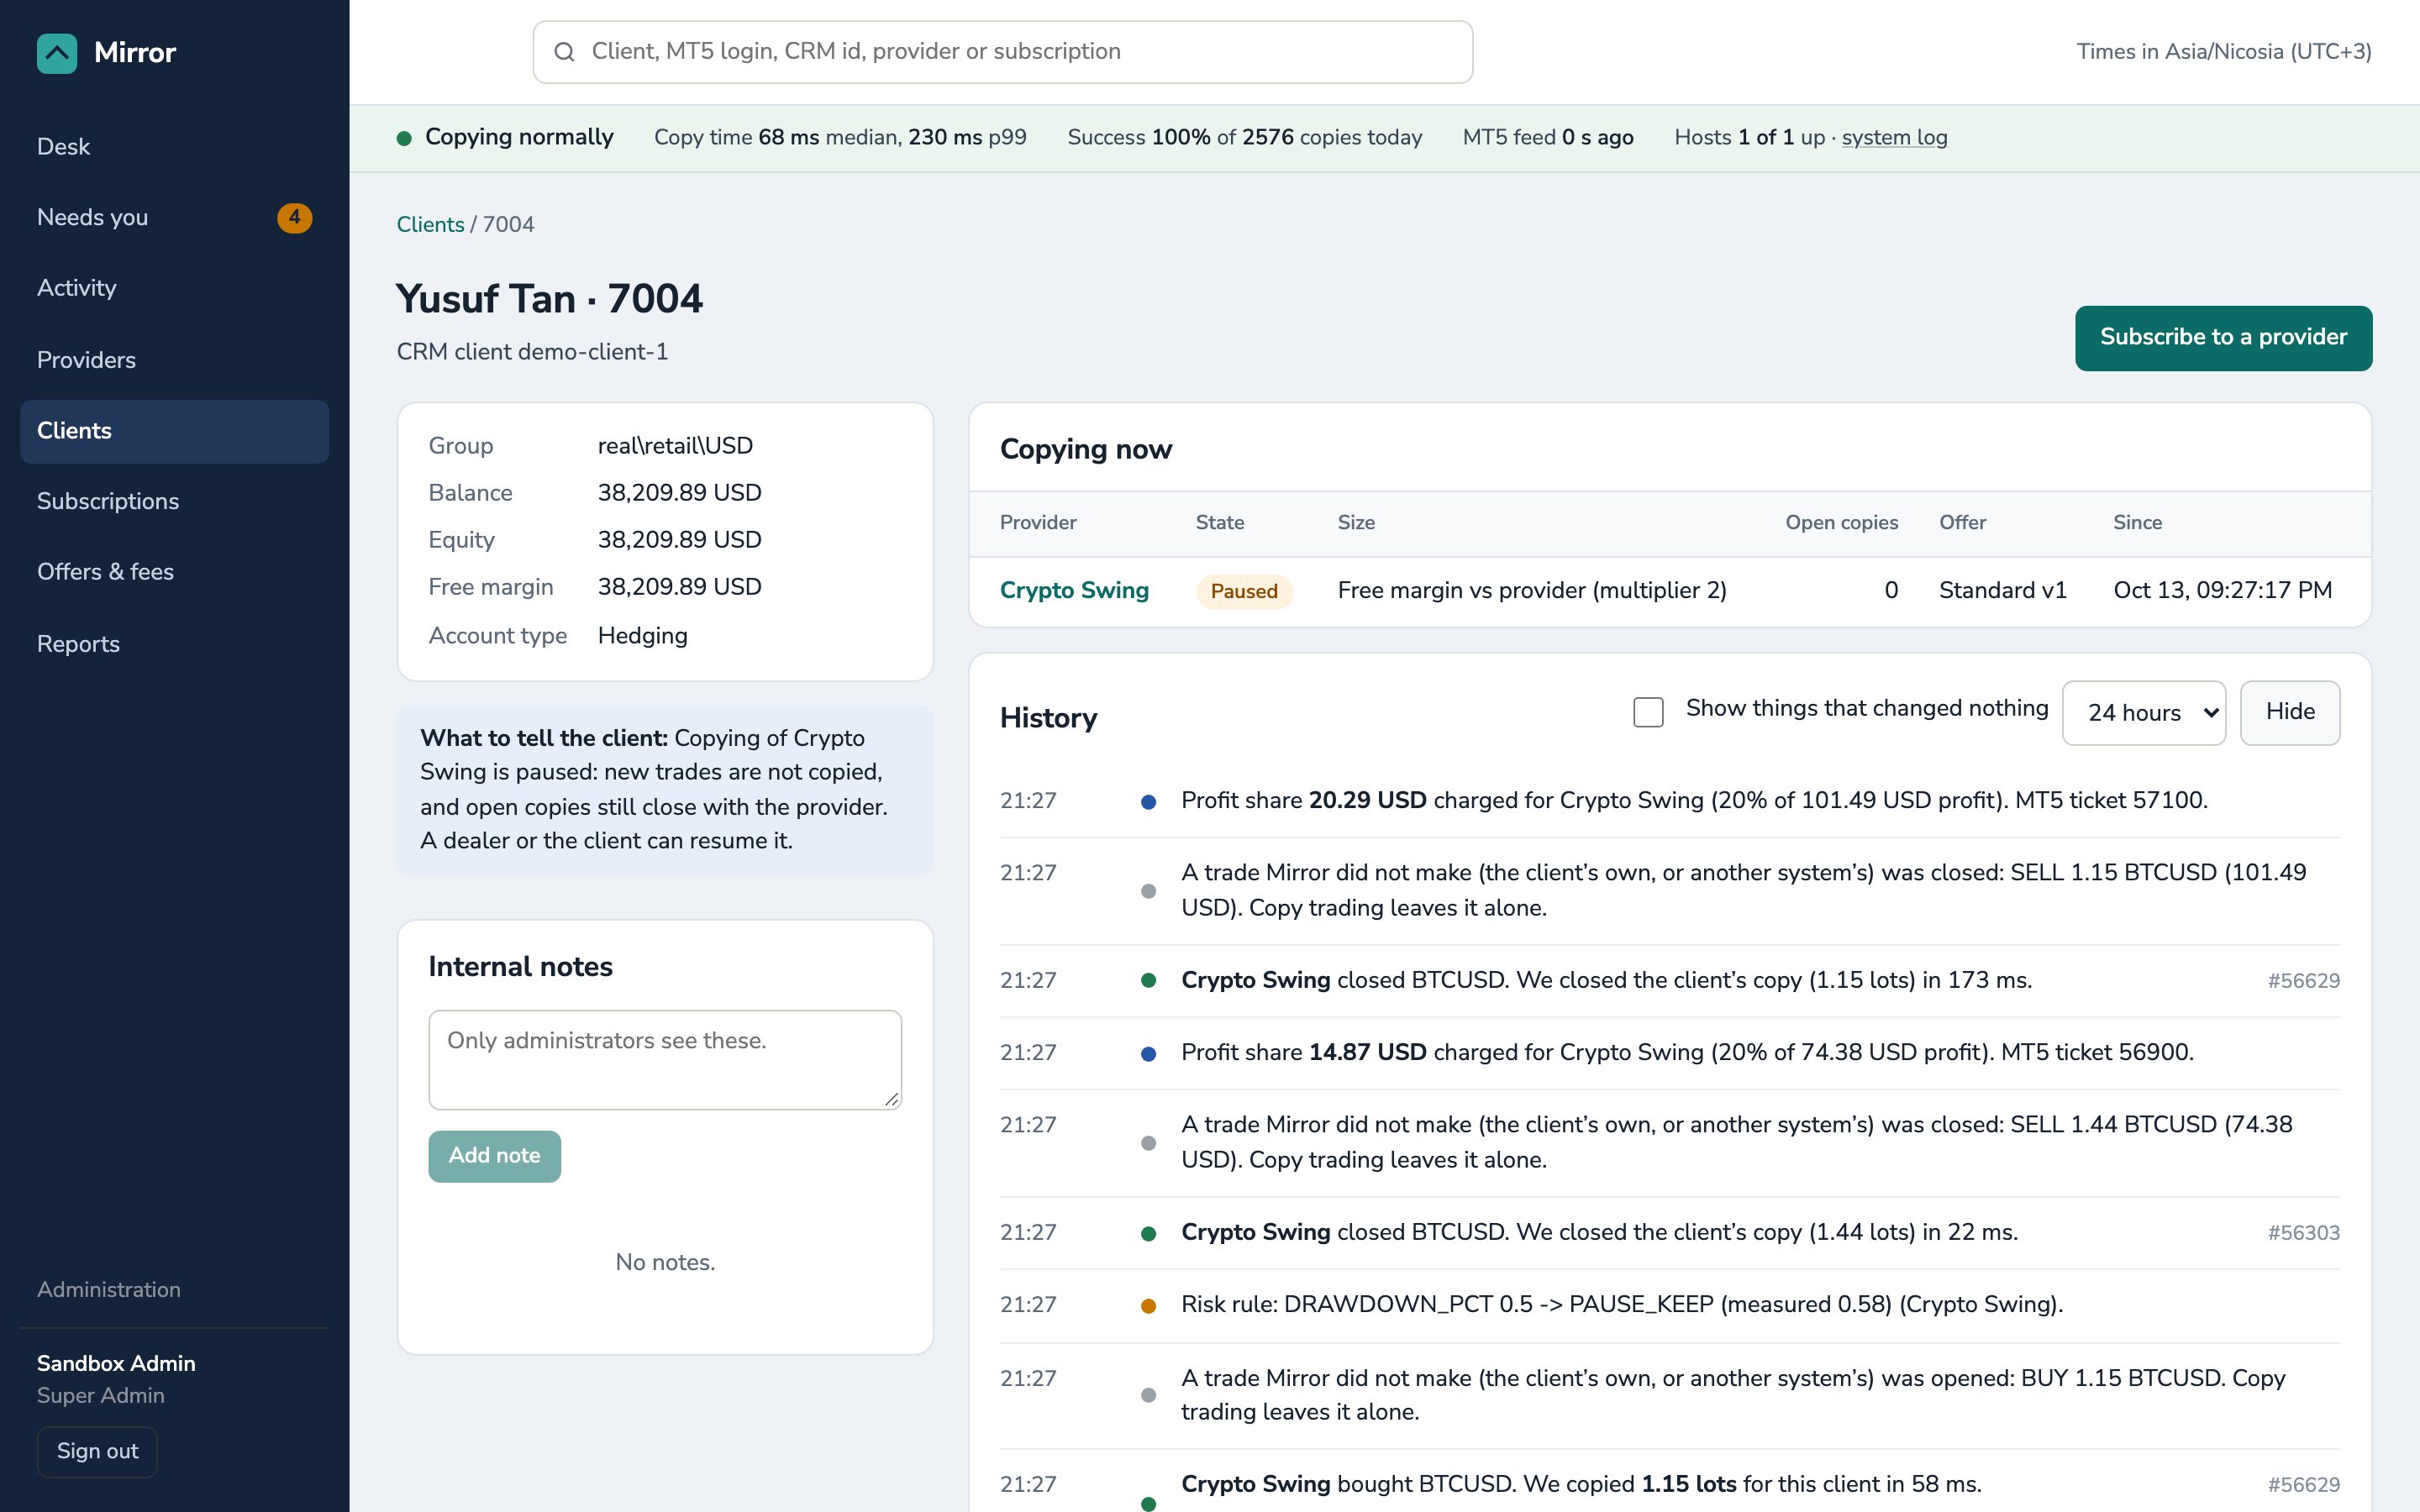Click the Account type value Hedging

(x=642, y=636)
